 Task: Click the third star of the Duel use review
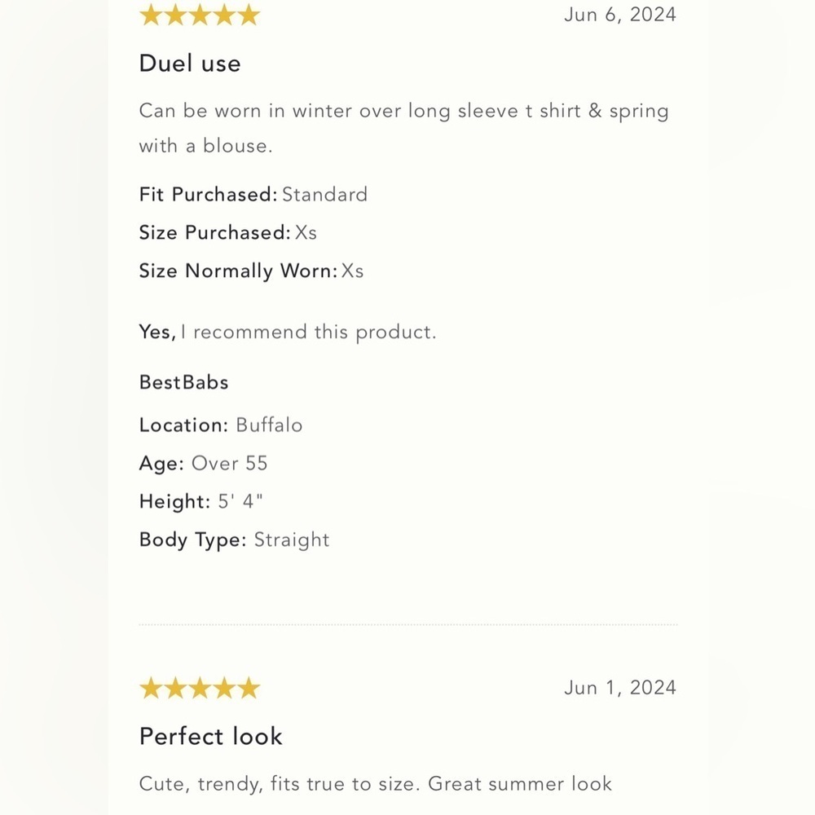point(200,15)
